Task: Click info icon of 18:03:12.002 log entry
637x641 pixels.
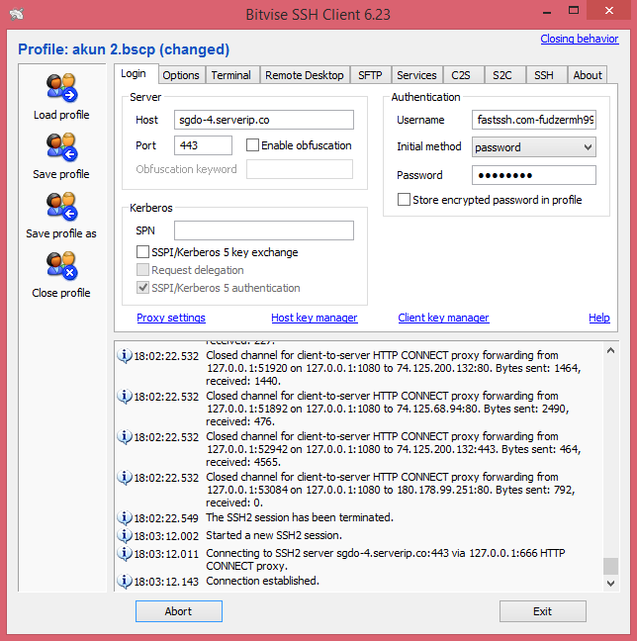Action: point(125,535)
